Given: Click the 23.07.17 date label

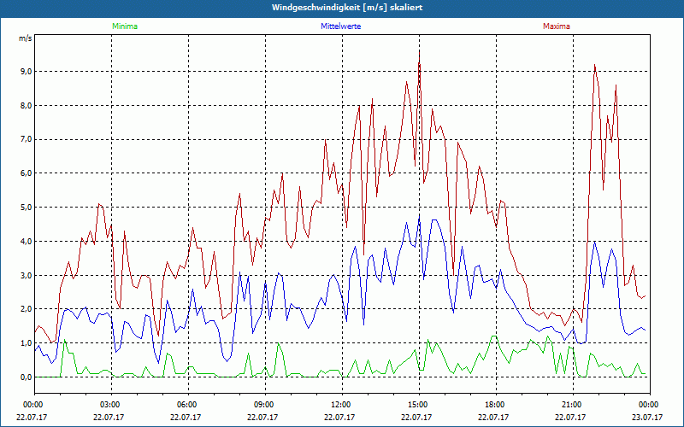Looking at the screenshot, I should click(x=647, y=417).
